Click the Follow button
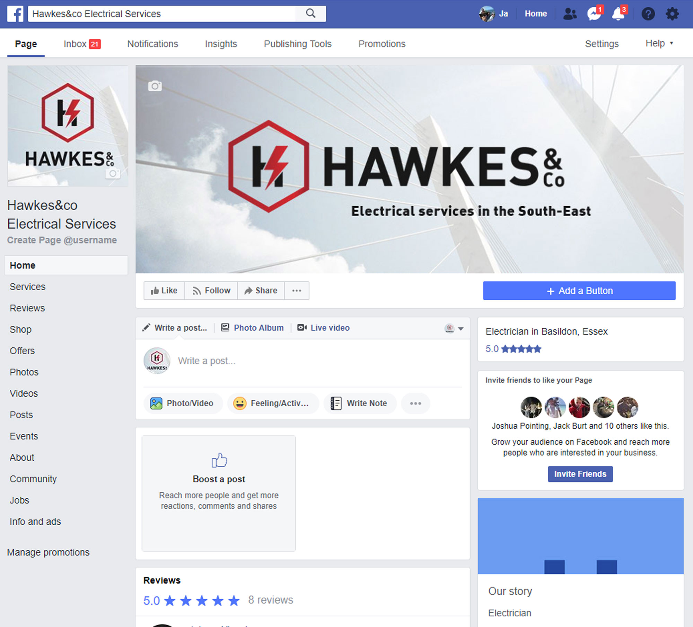The image size is (693, 627). pyautogui.click(x=211, y=291)
